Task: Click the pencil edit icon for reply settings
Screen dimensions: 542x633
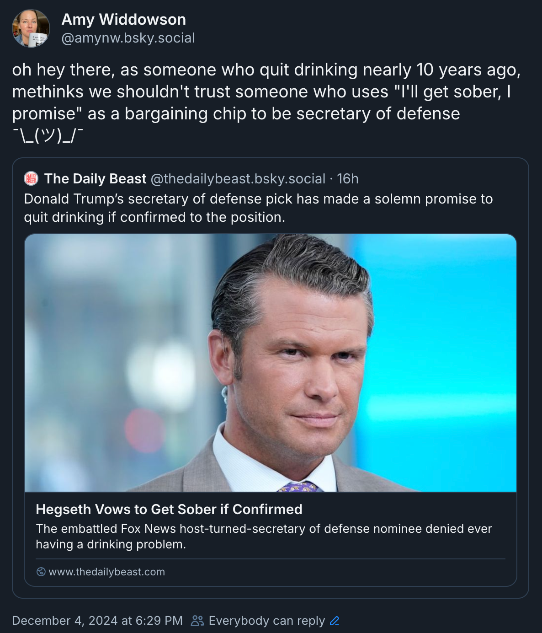Action: [335, 621]
